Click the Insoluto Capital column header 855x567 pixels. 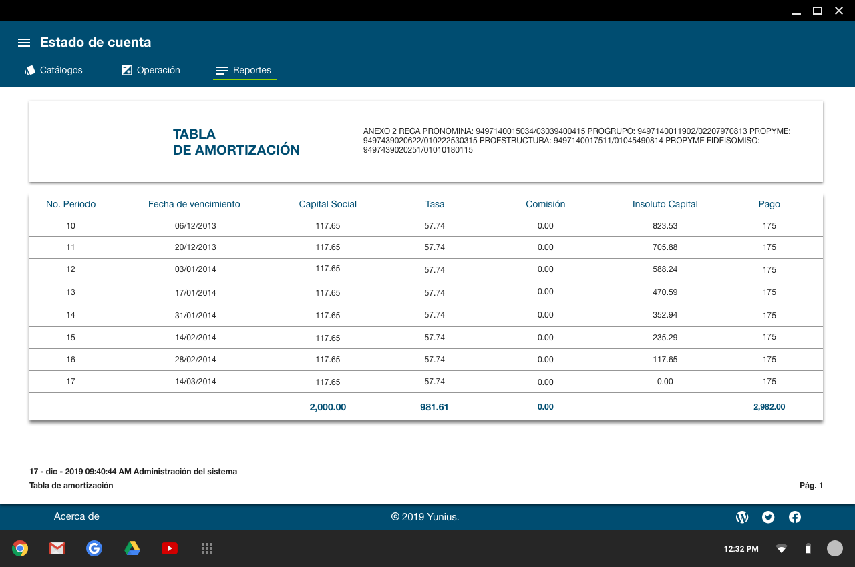pos(665,204)
